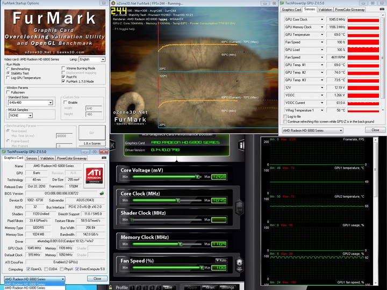
Task: Select second AMD Radeon HD 6800 Series list entry
Action: [x=34, y=288]
